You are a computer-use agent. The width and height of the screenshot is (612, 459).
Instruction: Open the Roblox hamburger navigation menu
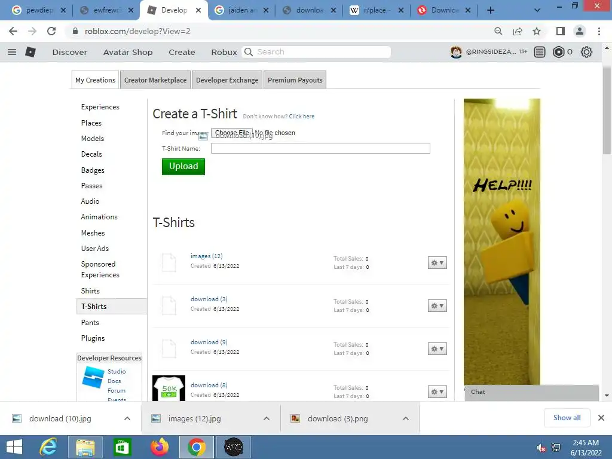(x=12, y=52)
